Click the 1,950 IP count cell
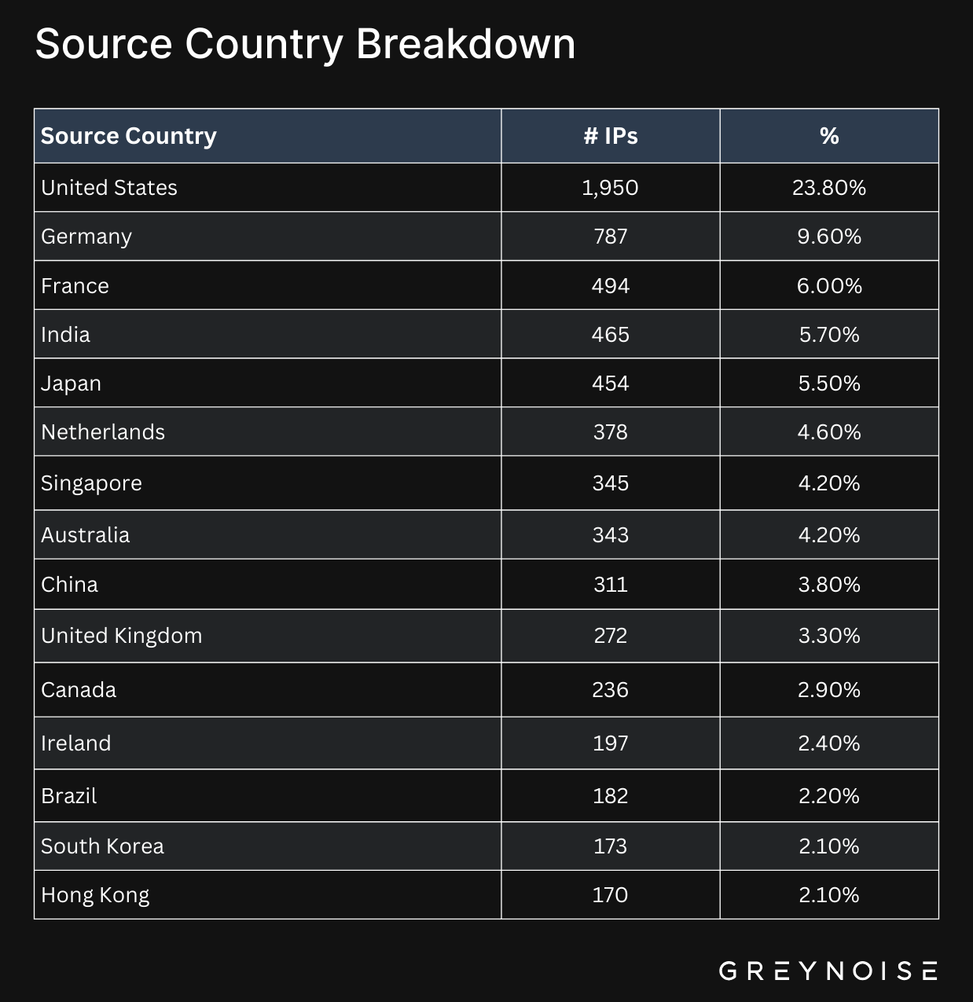Screen dimensions: 973x1002 point(611,188)
